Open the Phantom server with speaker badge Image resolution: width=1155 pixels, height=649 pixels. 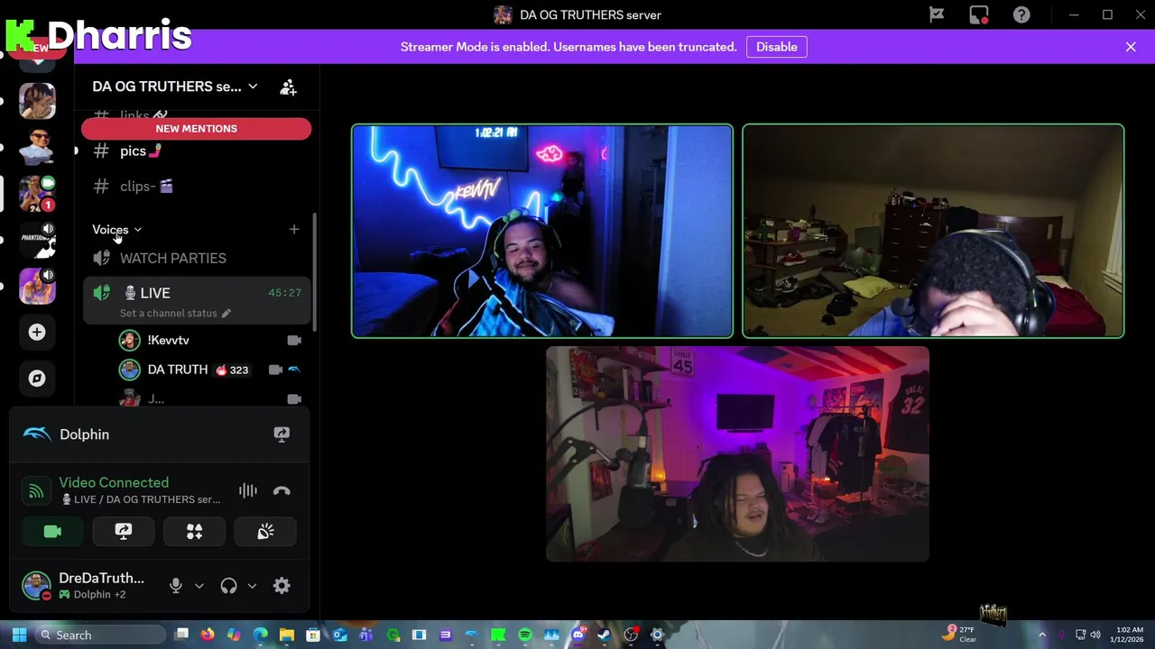point(37,240)
